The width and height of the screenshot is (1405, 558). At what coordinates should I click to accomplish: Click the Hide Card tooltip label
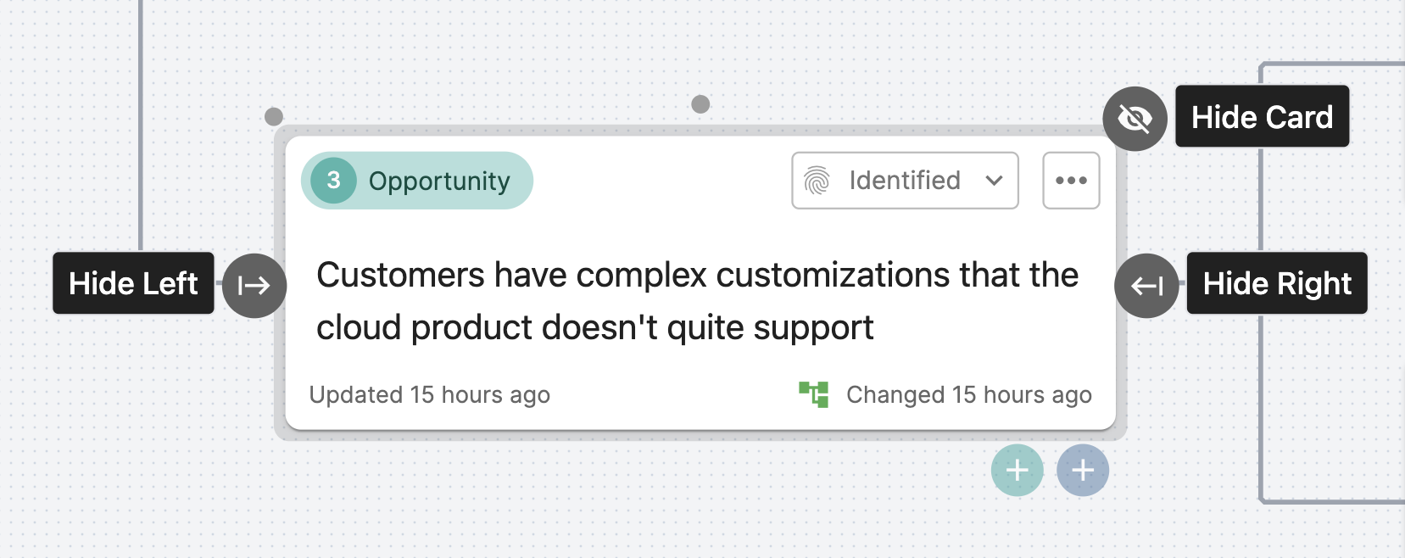coord(1262,117)
